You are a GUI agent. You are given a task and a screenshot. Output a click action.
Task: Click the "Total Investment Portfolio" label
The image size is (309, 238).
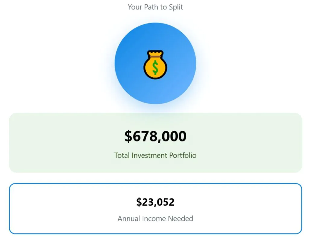(x=155, y=155)
